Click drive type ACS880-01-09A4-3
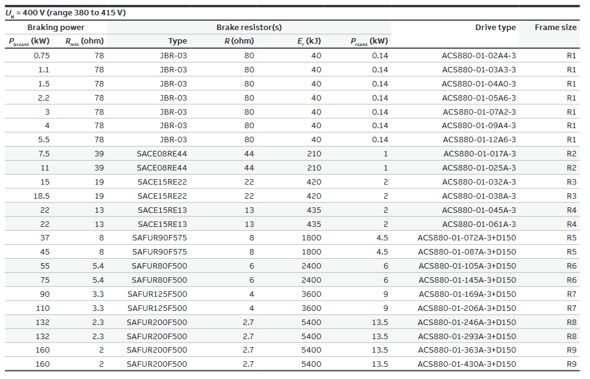This screenshot has height=379, width=590. [x=479, y=126]
